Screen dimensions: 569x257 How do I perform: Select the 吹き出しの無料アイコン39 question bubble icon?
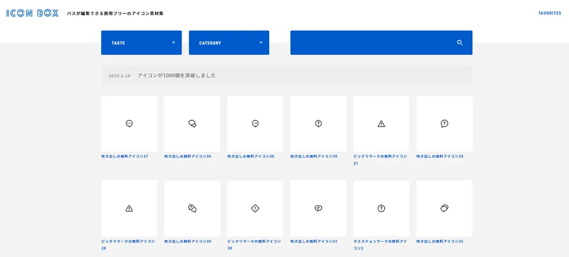tap(318, 124)
